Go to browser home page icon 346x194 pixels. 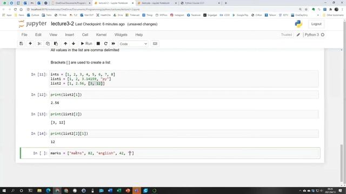[21, 10]
